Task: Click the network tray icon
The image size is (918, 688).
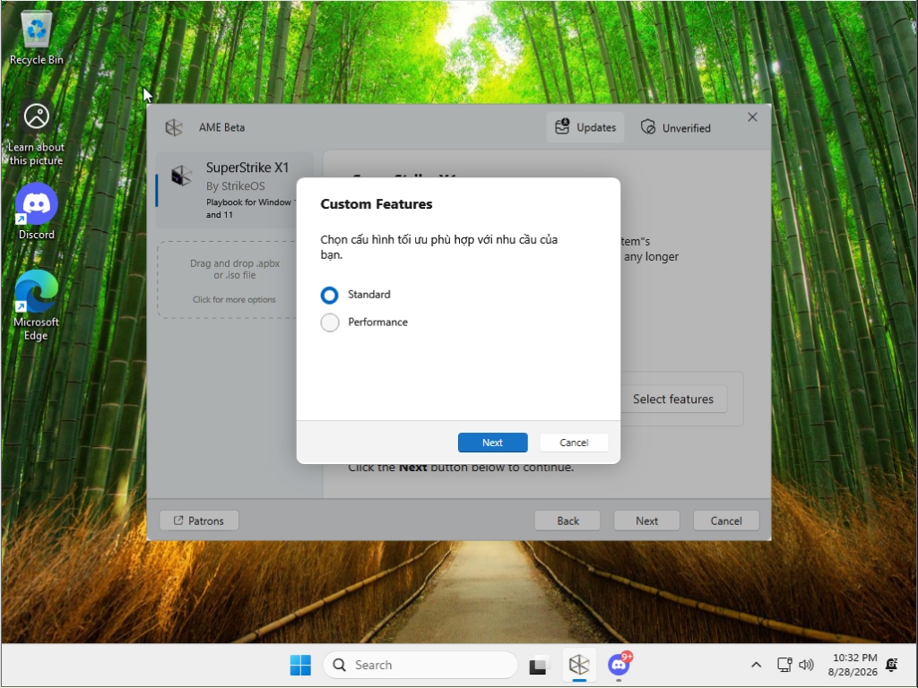Action: coord(784,665)
